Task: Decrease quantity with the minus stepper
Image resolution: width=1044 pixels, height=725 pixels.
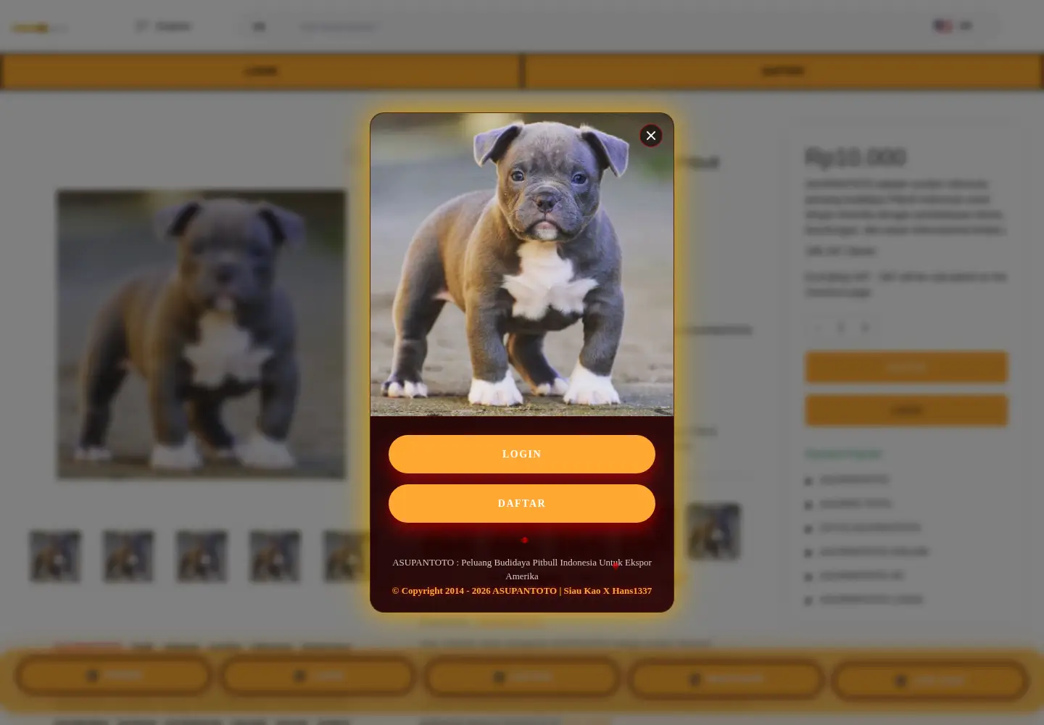Action: 818,328
